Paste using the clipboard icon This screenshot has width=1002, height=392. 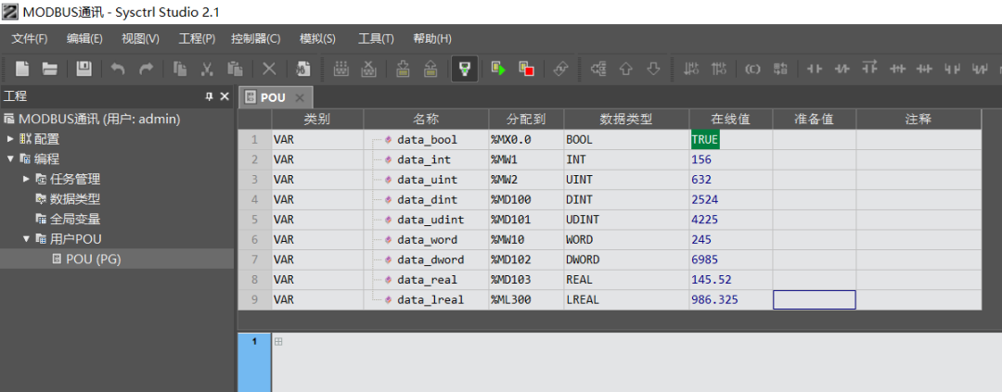pyautogui.click(x=235, y=69)
